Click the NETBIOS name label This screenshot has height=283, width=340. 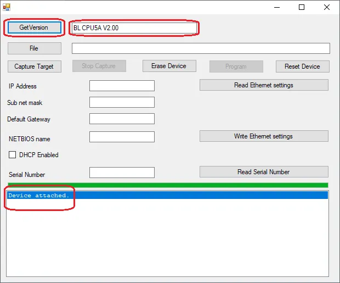point(30,139)
